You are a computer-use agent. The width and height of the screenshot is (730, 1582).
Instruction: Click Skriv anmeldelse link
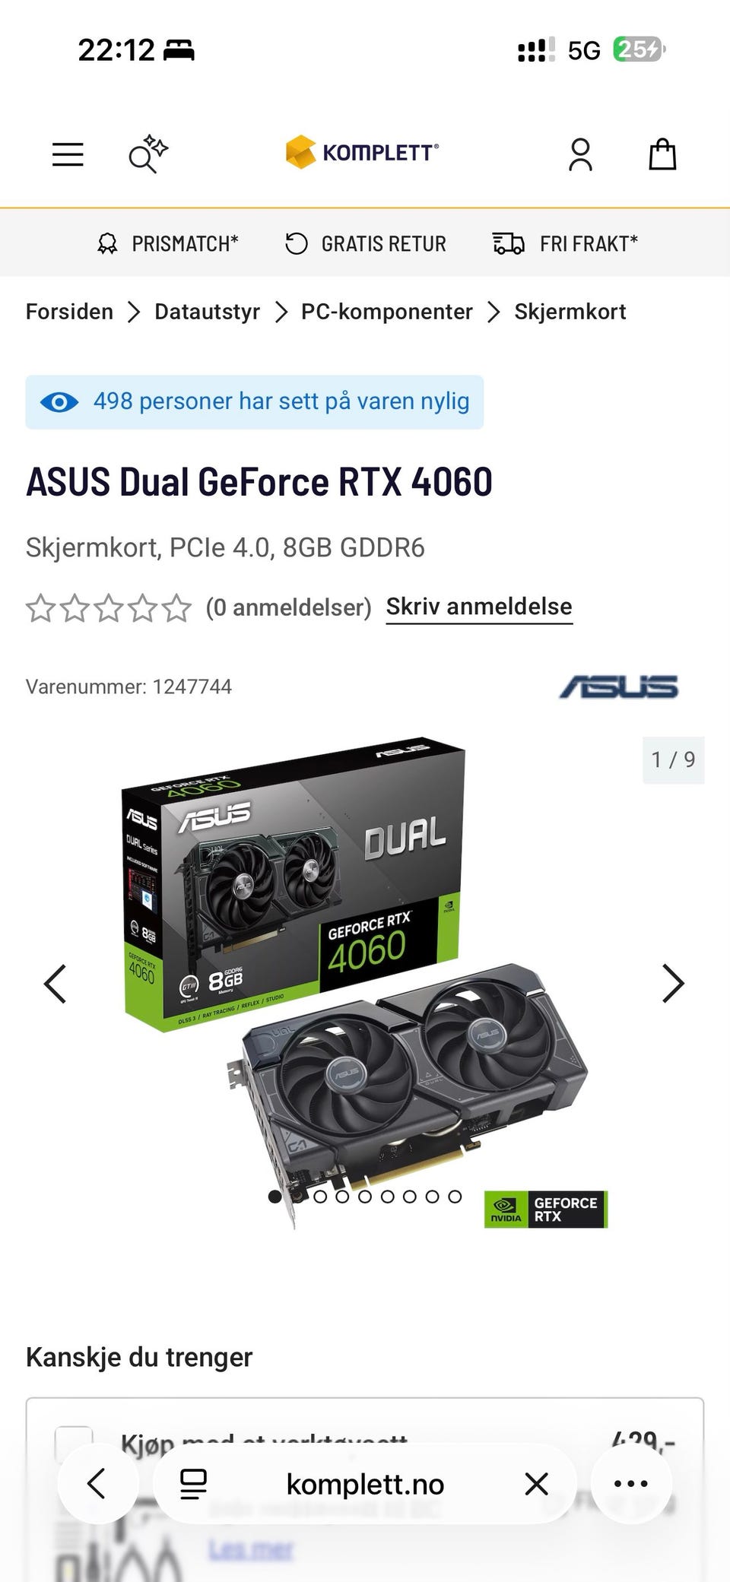point(479,607)
